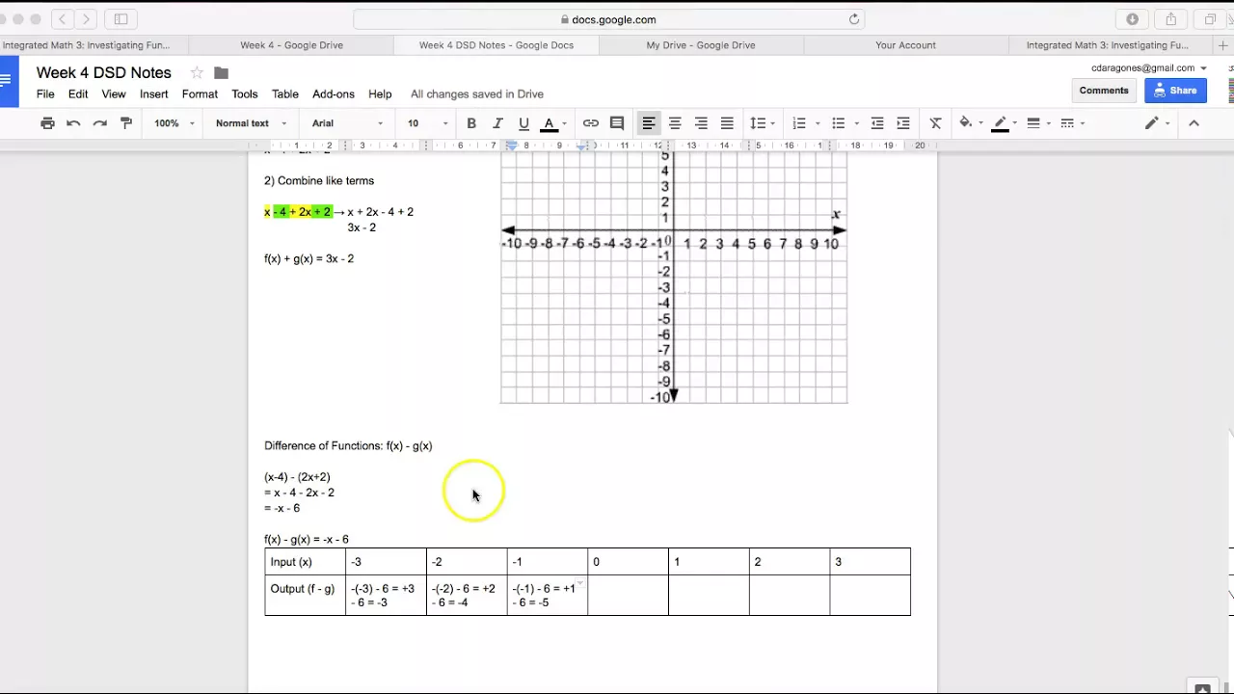Open the Normal text style dropdown
The width and height of the screenshot is (1234, 694).
tap(251, 123)
